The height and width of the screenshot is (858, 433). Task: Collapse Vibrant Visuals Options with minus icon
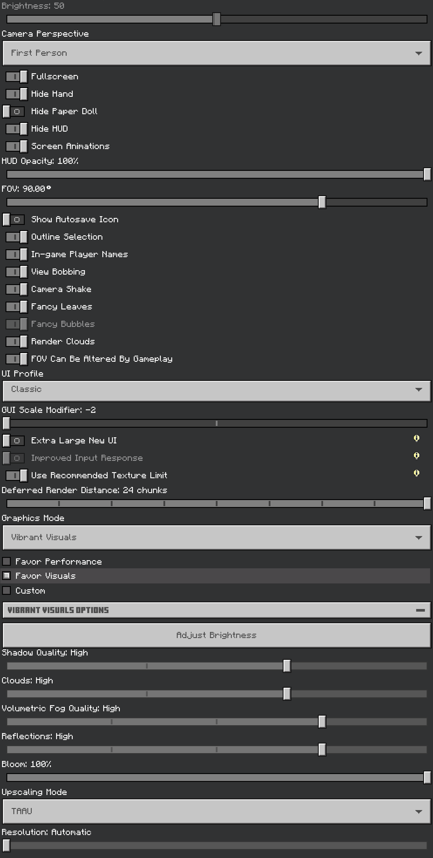coord(420,610)
